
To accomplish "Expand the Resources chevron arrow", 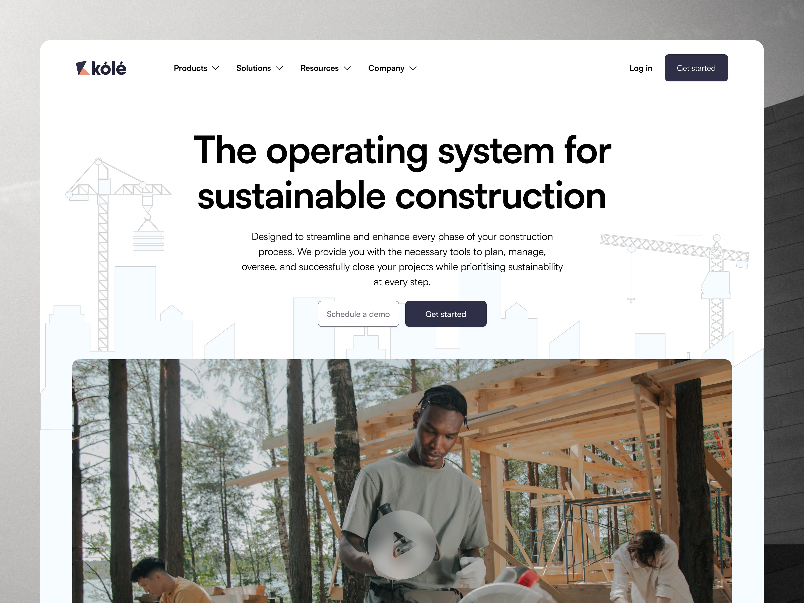I will 347,68.
